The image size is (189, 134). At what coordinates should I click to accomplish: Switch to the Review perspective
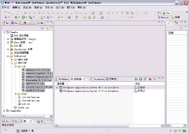(x=163, y=17)
